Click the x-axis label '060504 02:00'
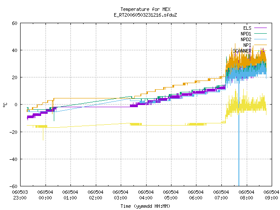 click(x=95, y=195)
